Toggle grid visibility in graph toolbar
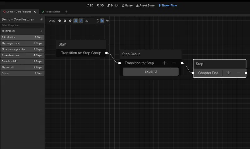The width and height of the screenshot is (250, 149). (76, 21)
